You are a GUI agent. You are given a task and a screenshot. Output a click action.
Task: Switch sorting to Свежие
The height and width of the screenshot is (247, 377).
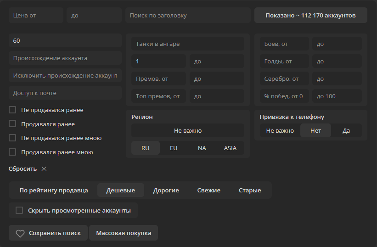[208, 190]
